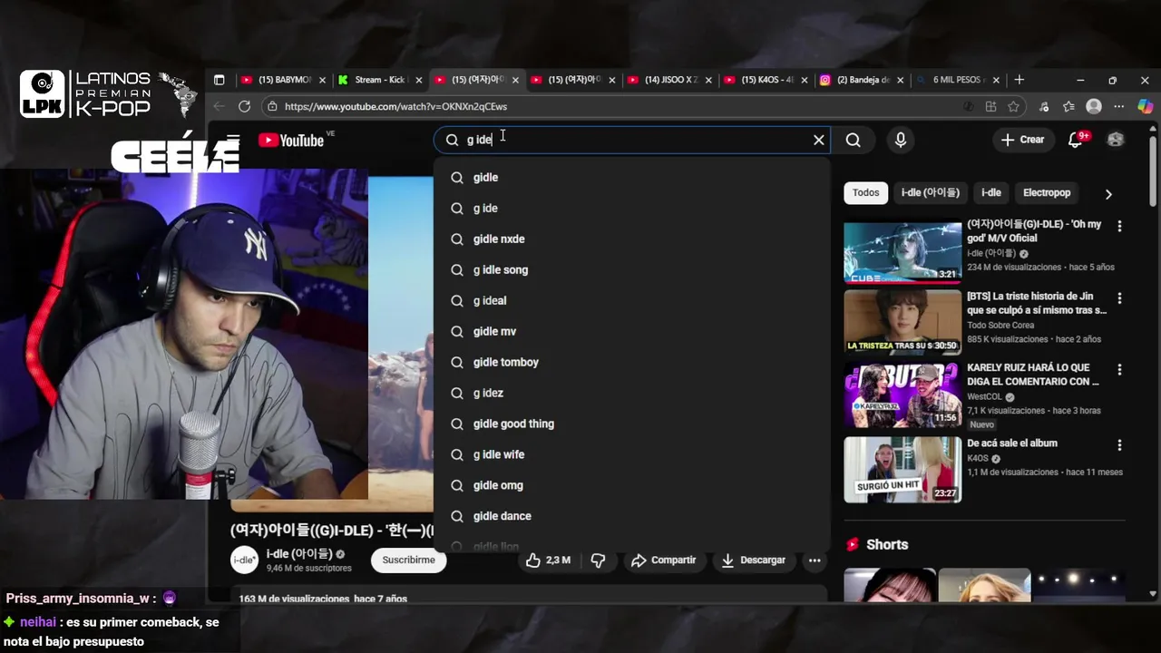
Task: Open the 'K4OS' channel link
Action: pos(978,459)
